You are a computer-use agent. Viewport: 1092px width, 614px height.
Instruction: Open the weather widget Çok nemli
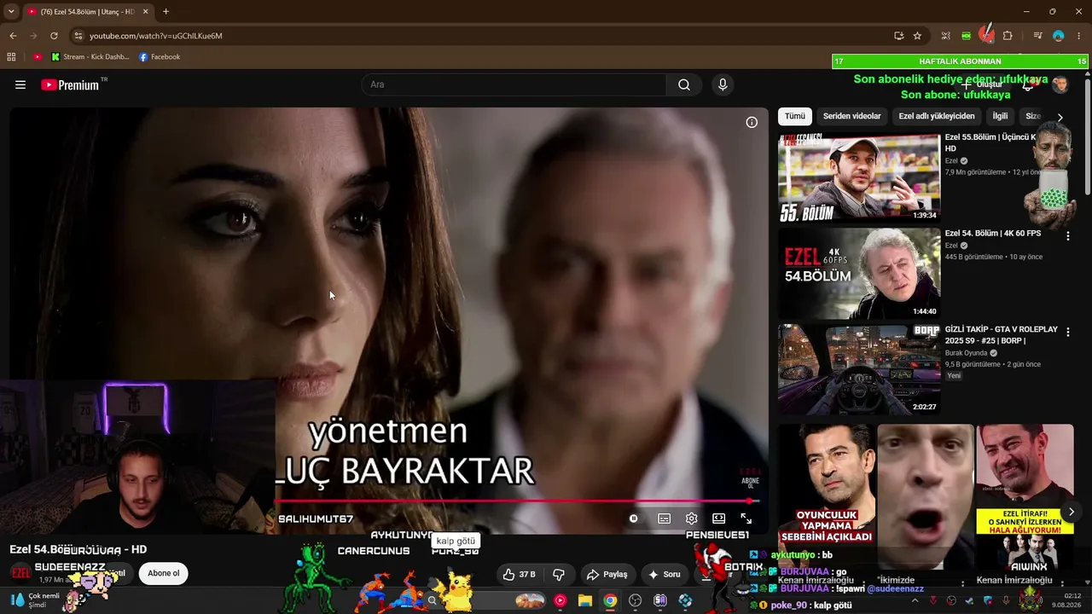pos(36,600)
